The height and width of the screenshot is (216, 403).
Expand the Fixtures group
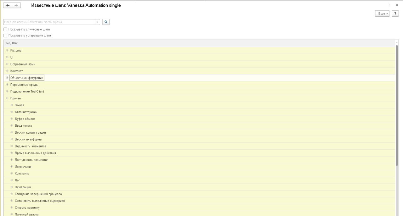point(7,50)
